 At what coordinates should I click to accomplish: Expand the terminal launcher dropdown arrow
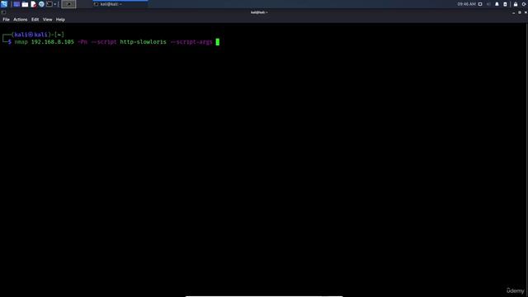click(55, 4)
